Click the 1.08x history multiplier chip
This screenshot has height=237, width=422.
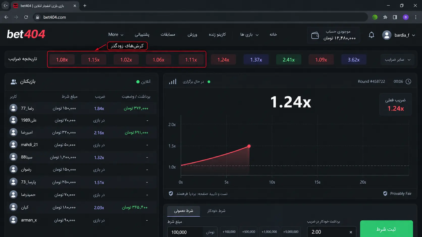[x=62, y=60]
